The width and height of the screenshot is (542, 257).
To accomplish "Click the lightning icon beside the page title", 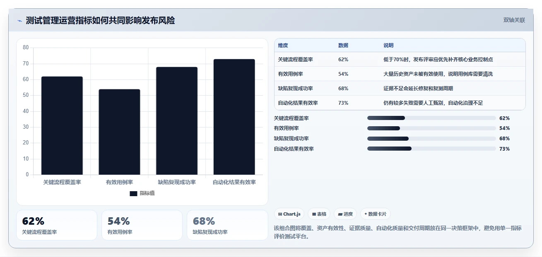I will point(19,21).
